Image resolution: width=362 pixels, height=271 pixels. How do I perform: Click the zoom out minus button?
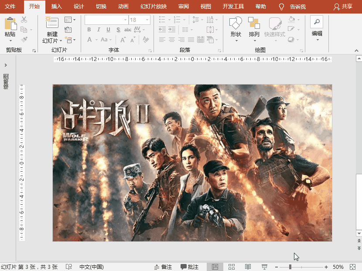[277, 267]
